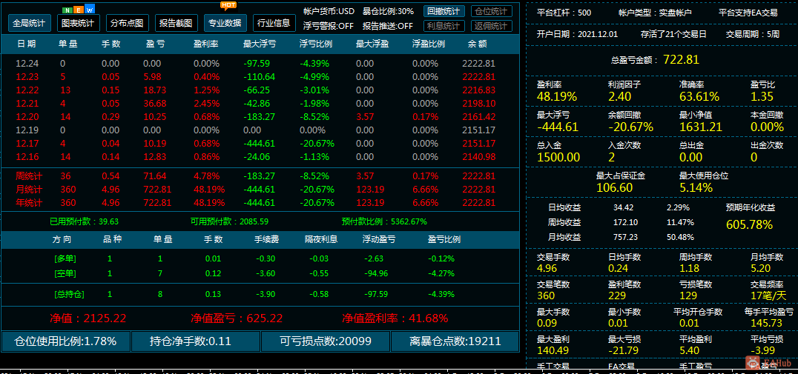Viewport: 798px width, 374px height.
Task: Select the 12.22 date row
Action: point(260,90)
